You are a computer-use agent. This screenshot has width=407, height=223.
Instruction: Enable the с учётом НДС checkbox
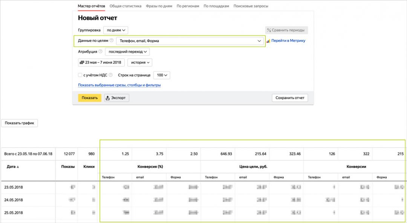click(x=80, y=75)
